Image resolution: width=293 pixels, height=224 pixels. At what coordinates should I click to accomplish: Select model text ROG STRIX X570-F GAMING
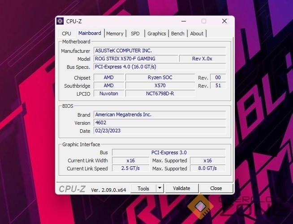pyautogui.click(x=125, y=59)
